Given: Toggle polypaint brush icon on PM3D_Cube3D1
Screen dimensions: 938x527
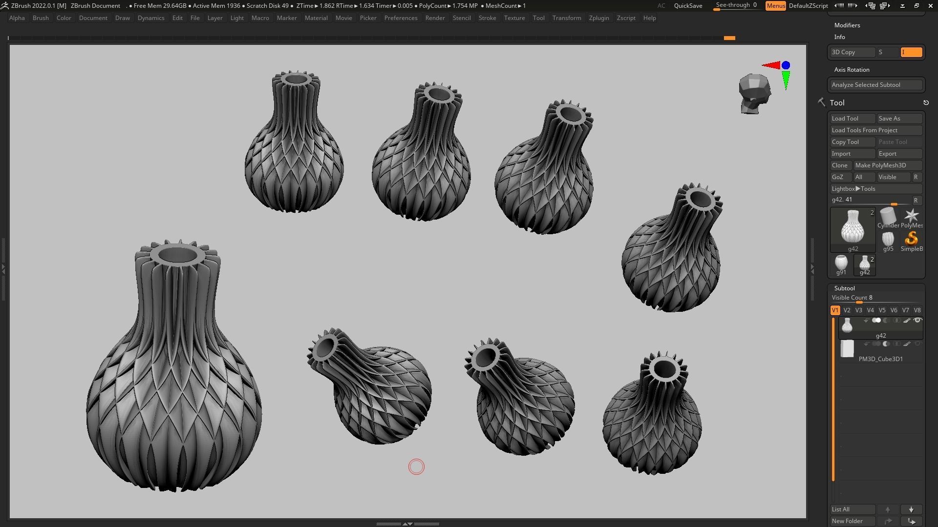Looking at the screenshot, I should click(907, 344).
